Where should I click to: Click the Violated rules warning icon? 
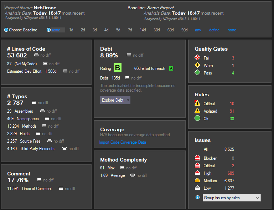coord(197,111)
